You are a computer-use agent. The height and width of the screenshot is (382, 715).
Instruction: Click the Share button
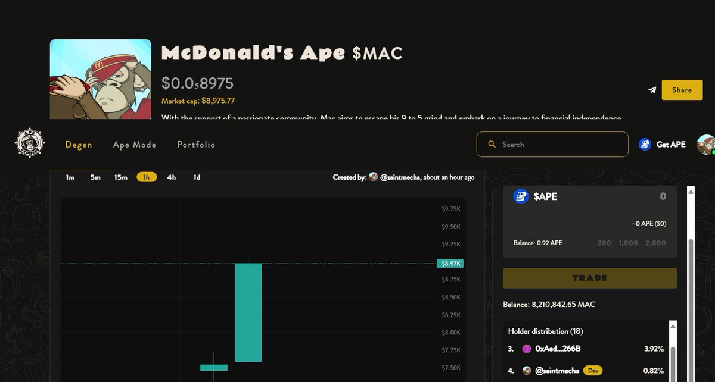[682, 90]
